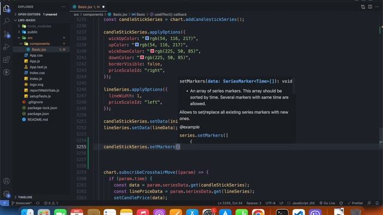Image resolution: width=383 pixels, height=215 pixels.
Task: Place cursor on line 3255 setMarkers call
Action: [142, 147]
